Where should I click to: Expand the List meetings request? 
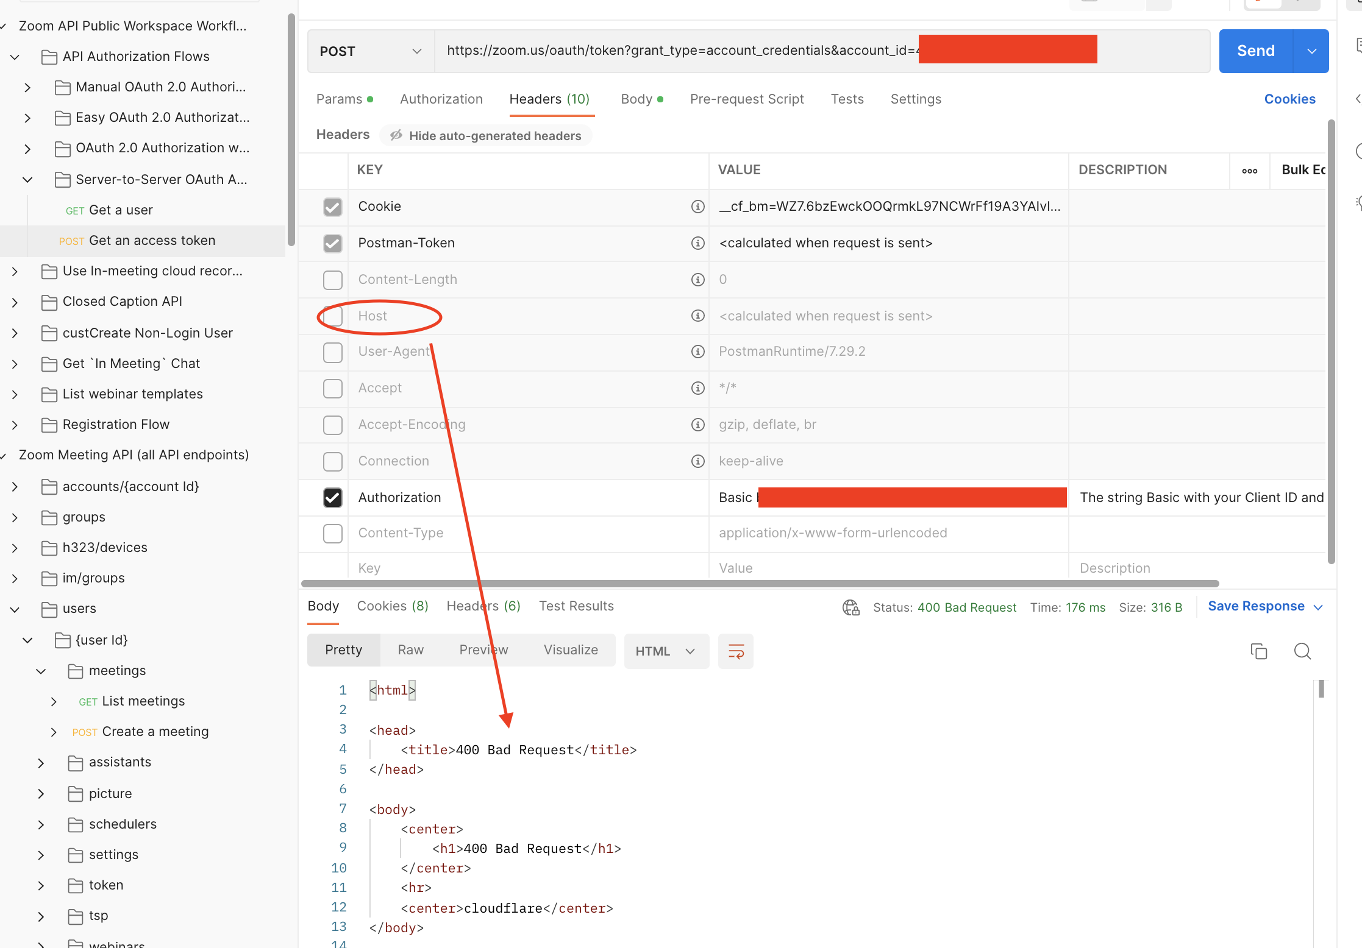54,702
